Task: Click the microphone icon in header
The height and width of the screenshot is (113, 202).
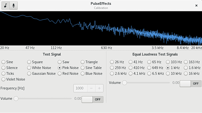Action: coord(13,6)
